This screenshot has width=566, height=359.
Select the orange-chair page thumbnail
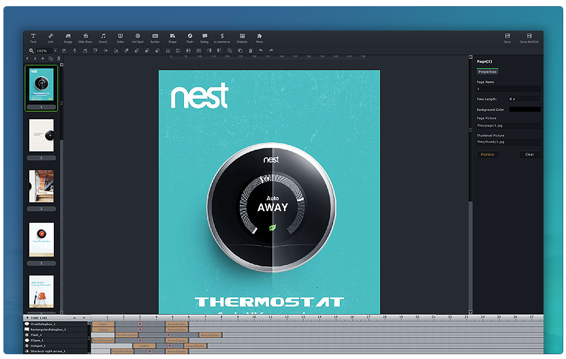click(x=41, y=292)
